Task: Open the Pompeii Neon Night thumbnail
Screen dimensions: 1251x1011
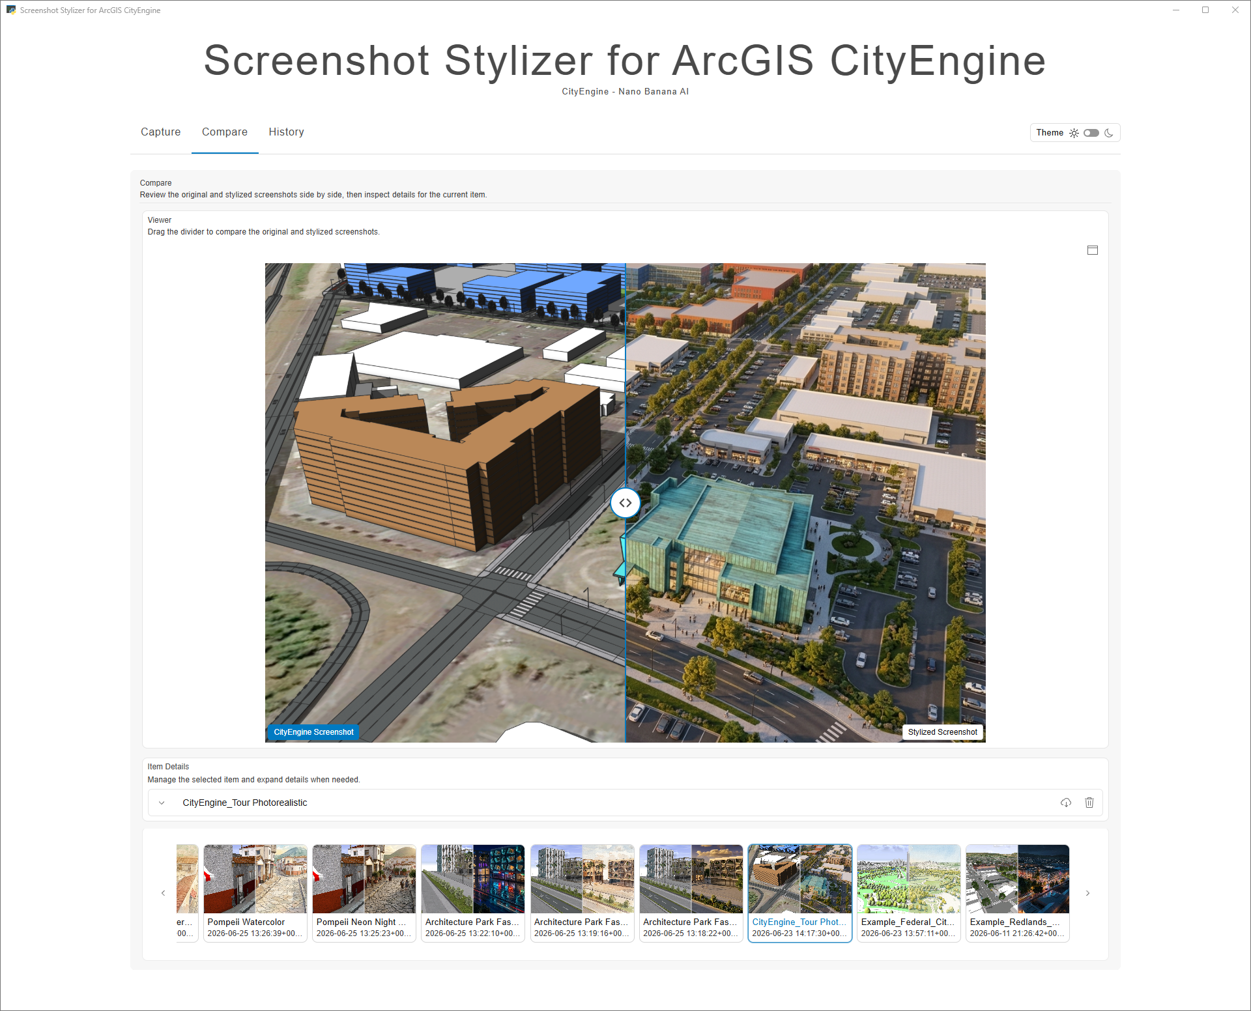Action: click(x=364, y=893)
